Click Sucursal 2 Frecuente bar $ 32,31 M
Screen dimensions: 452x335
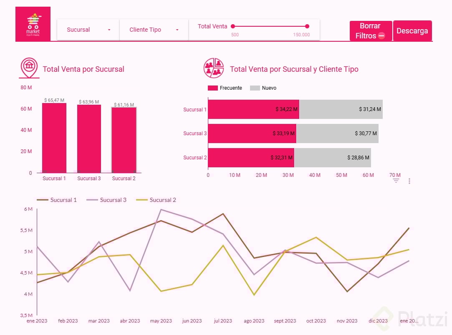point(251,158)
